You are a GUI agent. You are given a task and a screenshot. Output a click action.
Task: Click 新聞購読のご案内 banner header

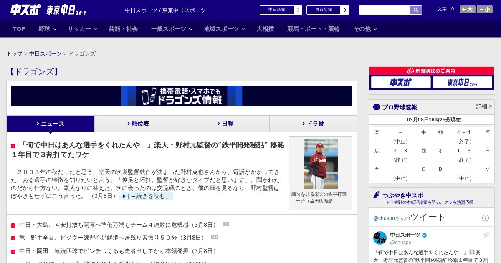(x=432, y=71)
